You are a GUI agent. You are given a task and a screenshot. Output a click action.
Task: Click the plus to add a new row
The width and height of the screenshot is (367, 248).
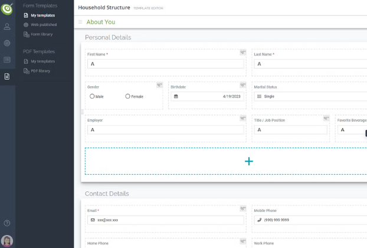point(249,161)
